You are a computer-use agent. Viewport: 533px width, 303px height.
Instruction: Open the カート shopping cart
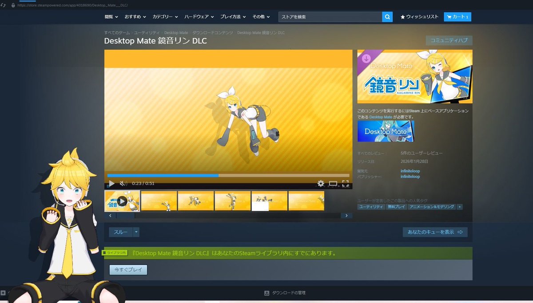(x=457, y=17)
